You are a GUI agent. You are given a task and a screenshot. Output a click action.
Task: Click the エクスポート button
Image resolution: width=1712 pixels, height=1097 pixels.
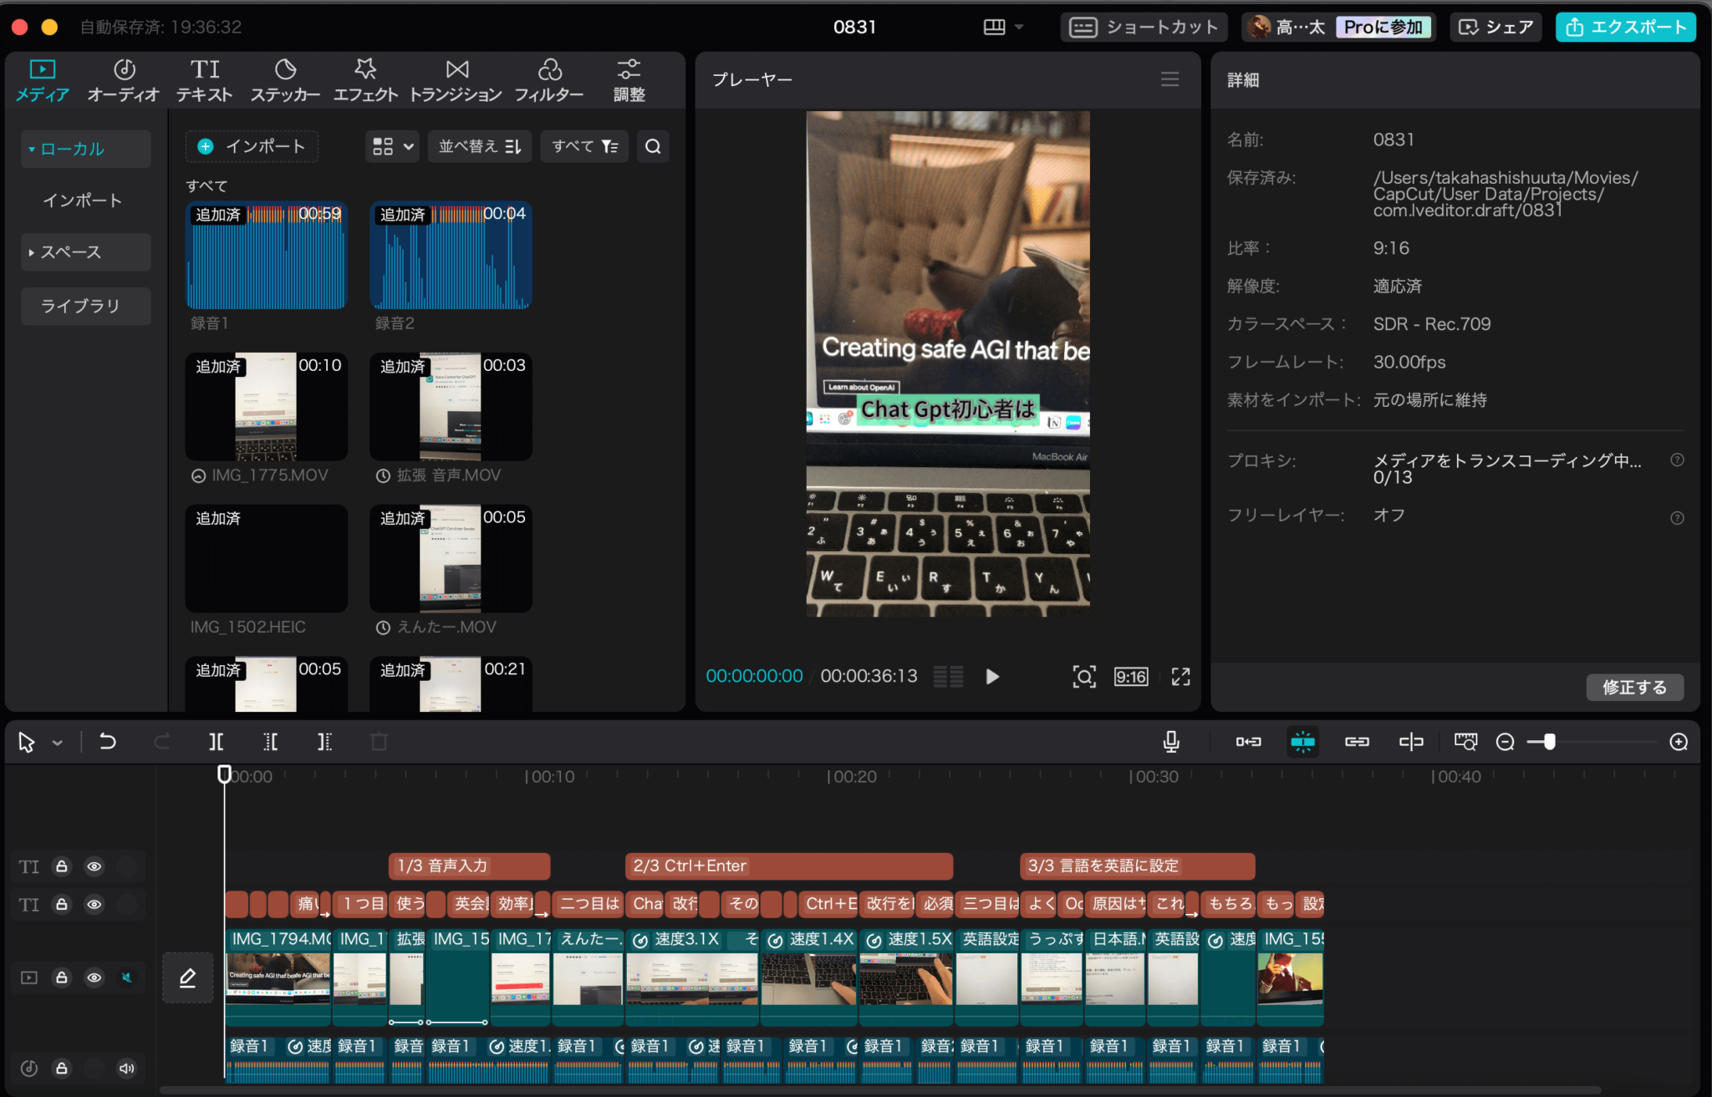coord(1625,27)
